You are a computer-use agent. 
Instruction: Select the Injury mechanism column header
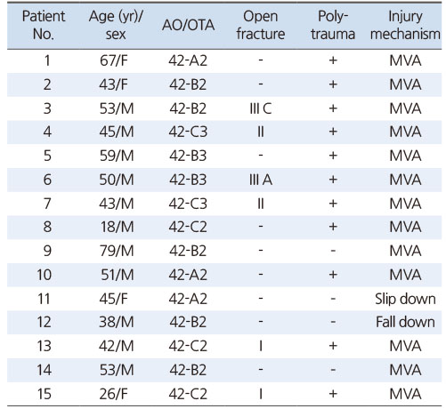tap(405, 25)
